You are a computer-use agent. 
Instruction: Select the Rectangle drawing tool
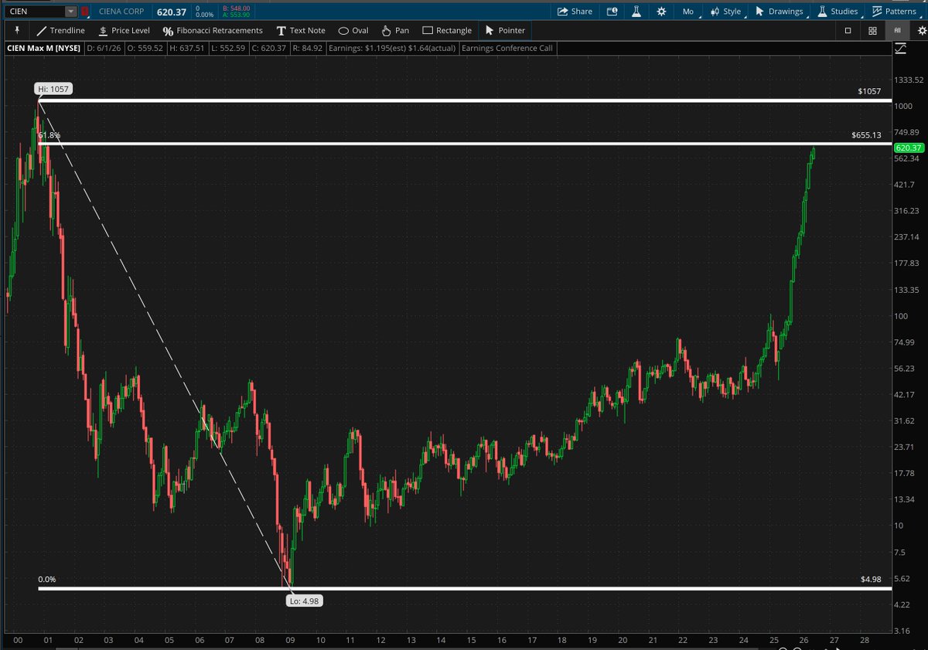[x=447, y=30]
